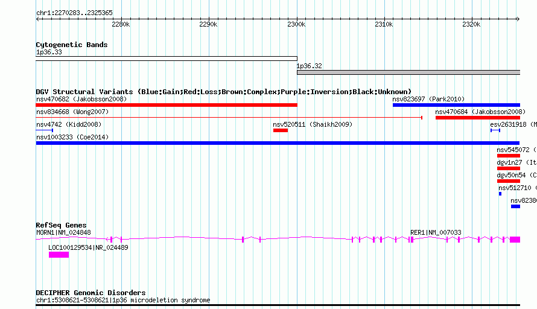Select the 1p36.33 band bar
This screenshot has width=537, height=309.
(x=167, y=59)
